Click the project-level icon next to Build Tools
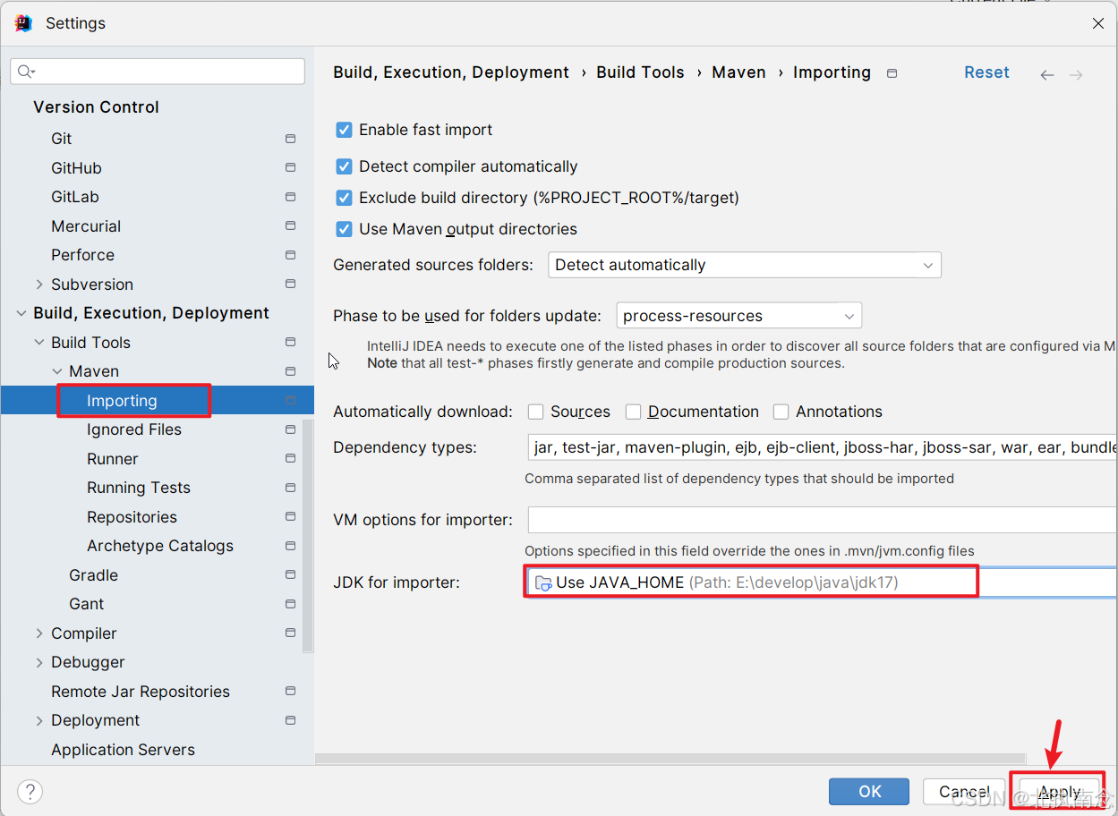Viewport: 1118px width, 816px height. [290, 343]
